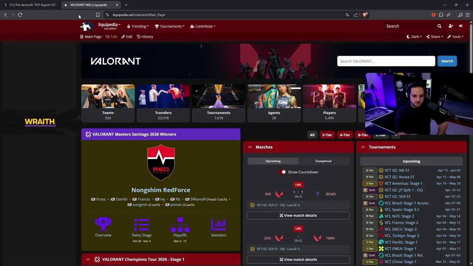Select the Edit tab

click(x=127, y=37)
